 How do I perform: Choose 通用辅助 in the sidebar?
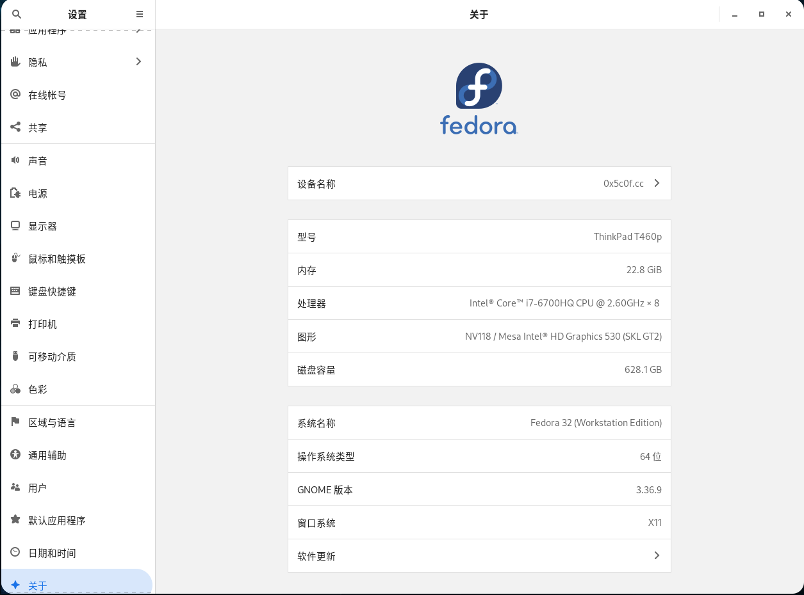click(78, 455)
